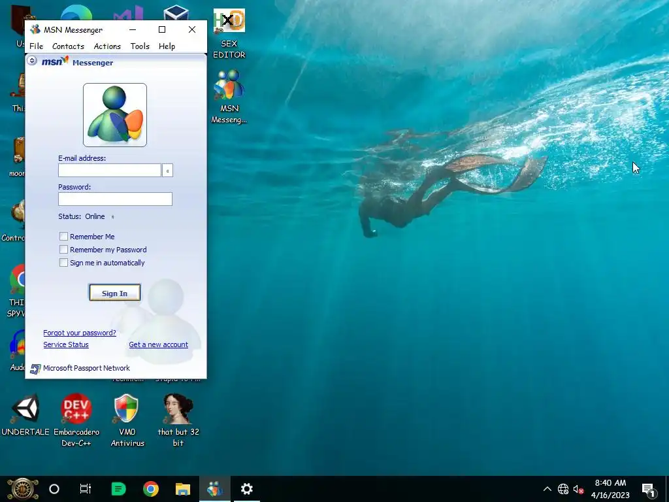Open the Service Status link

coord(66,344)
